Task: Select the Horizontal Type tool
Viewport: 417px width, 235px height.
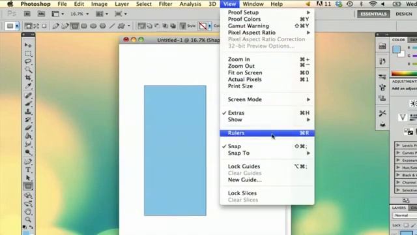Action: tap(28, 170)
